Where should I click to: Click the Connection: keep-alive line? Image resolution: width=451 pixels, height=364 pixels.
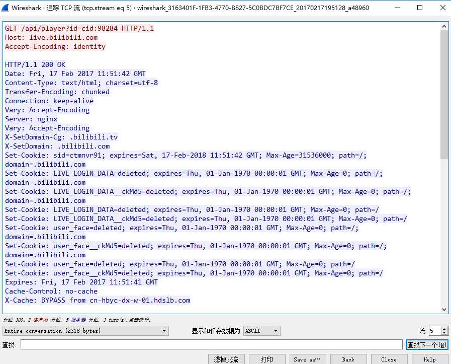[49, 101]
